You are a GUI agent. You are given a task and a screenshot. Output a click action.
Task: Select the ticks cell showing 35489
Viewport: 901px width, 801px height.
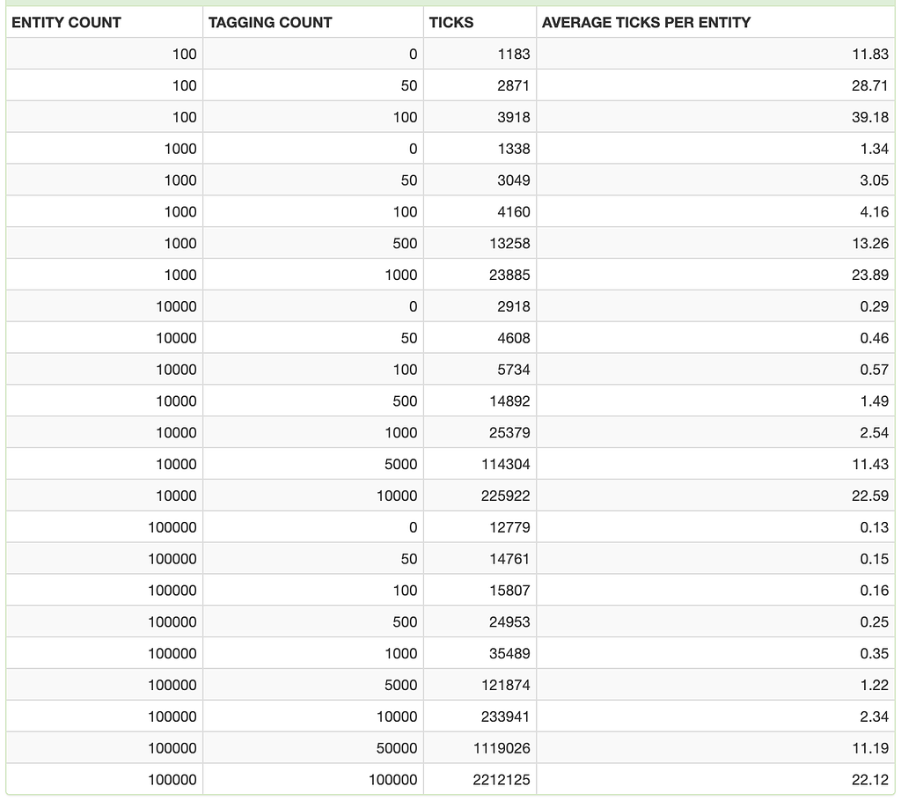click(x=509, y=653)
